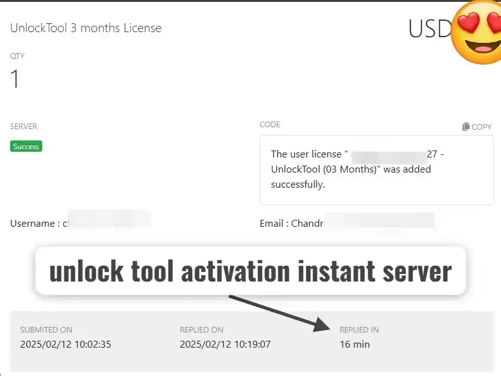Click the submitted date '2025/02/12 10:02:35'
Viewport: 501px width, 376px height.
pyautogui.click(x=66, y=345)
